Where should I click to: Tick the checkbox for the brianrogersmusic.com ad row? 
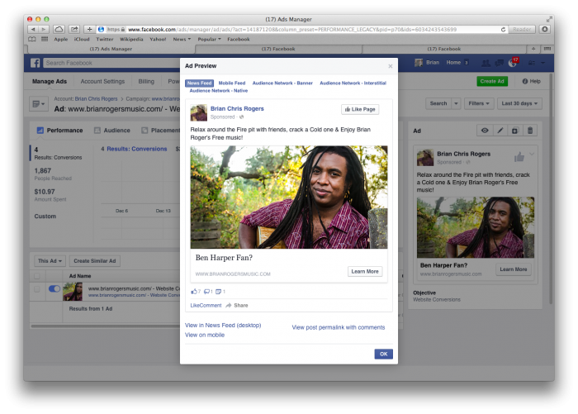(x=37, y=289)
